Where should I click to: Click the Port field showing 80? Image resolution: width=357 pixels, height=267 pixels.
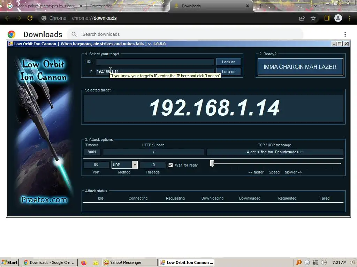[96, 164]
